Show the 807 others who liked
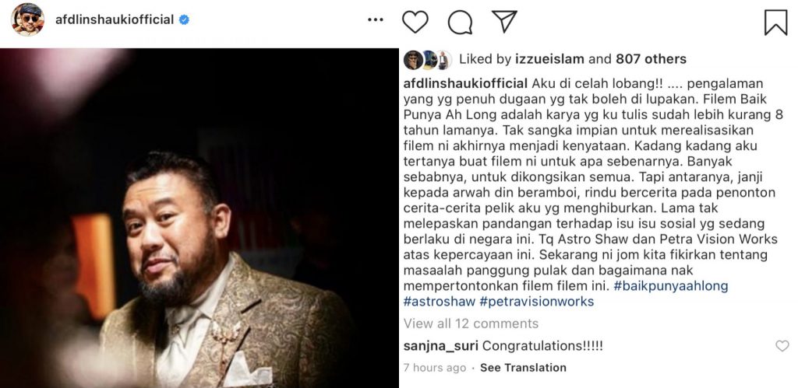798x388 pixels. coord(651,59)
